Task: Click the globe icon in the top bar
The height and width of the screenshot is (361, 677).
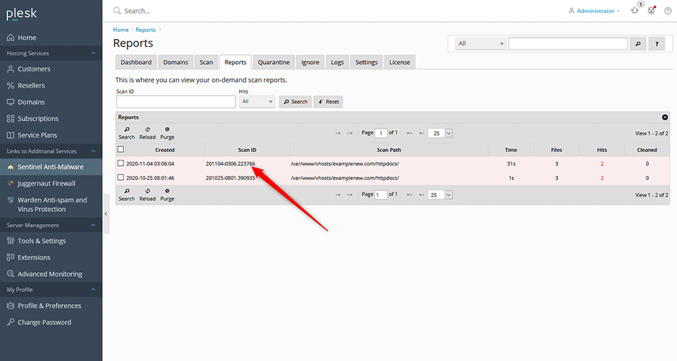Action: [x=651, y=11]
